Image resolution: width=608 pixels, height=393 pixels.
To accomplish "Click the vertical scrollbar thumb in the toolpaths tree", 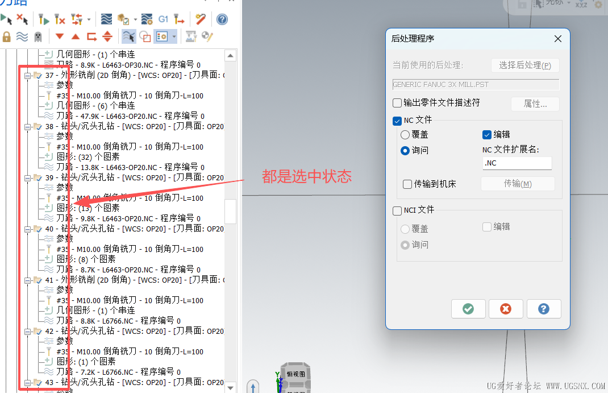I will 230,212.
